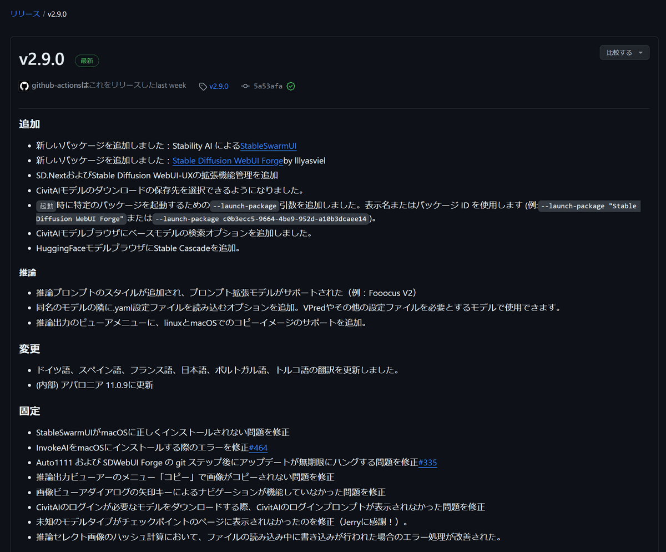This screenshot has height=552, width=666.
Task: Click the 固定 section heading
Action: (x=29, y=411)
